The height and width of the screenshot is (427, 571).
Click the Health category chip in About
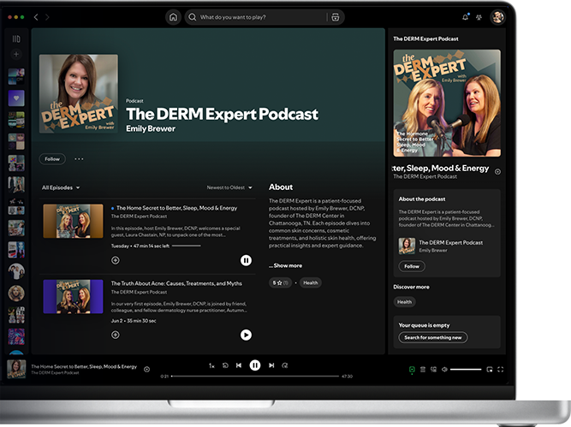[x=311, y=283]
